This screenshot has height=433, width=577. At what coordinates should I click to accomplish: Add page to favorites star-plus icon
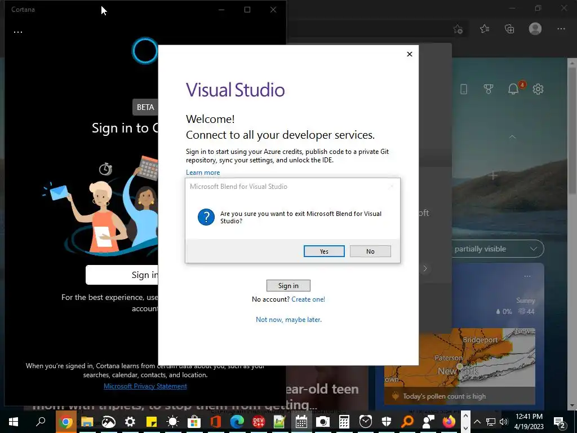point(458,29)
